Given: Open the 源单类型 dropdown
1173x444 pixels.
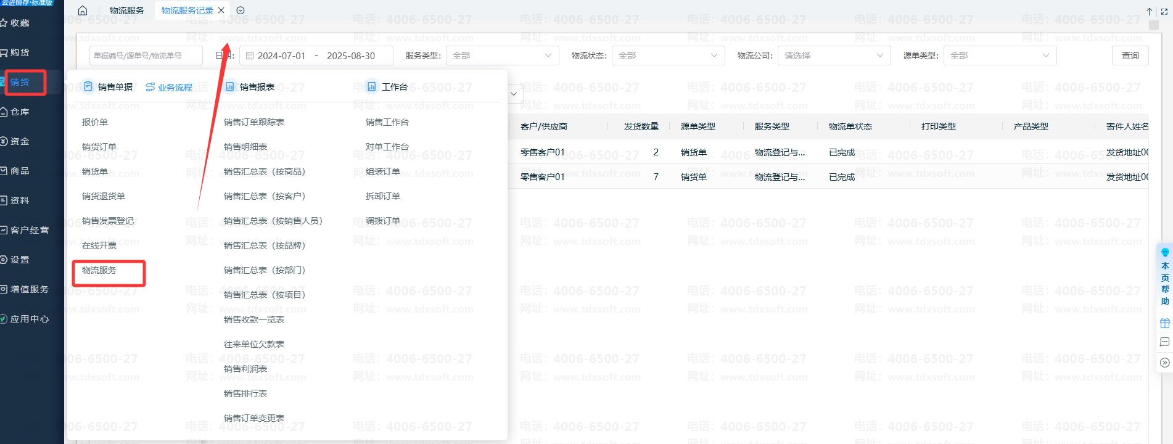Looking at the screenshot, I should pos(1000,55).
